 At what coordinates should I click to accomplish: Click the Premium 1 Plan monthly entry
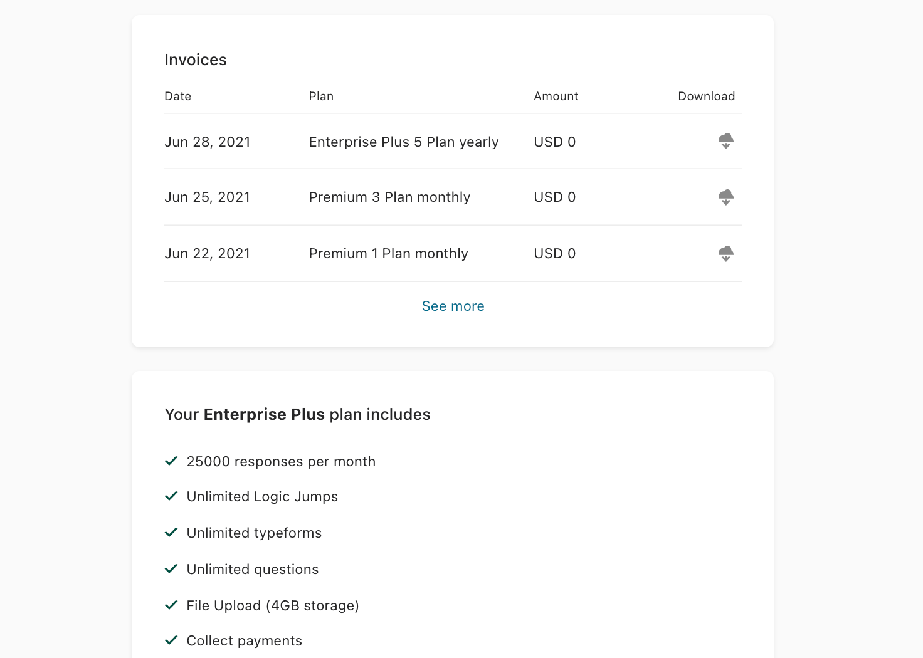tap(388, 253)
